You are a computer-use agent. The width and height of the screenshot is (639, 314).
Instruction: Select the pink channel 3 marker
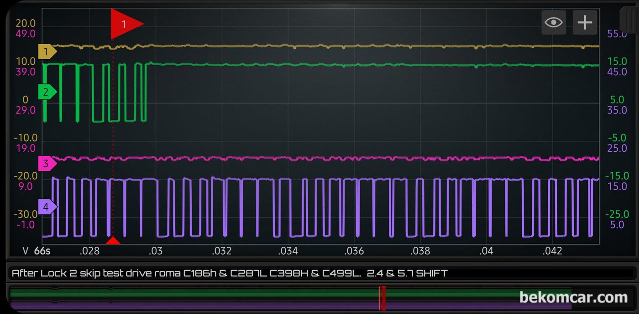tap(47, 163)
